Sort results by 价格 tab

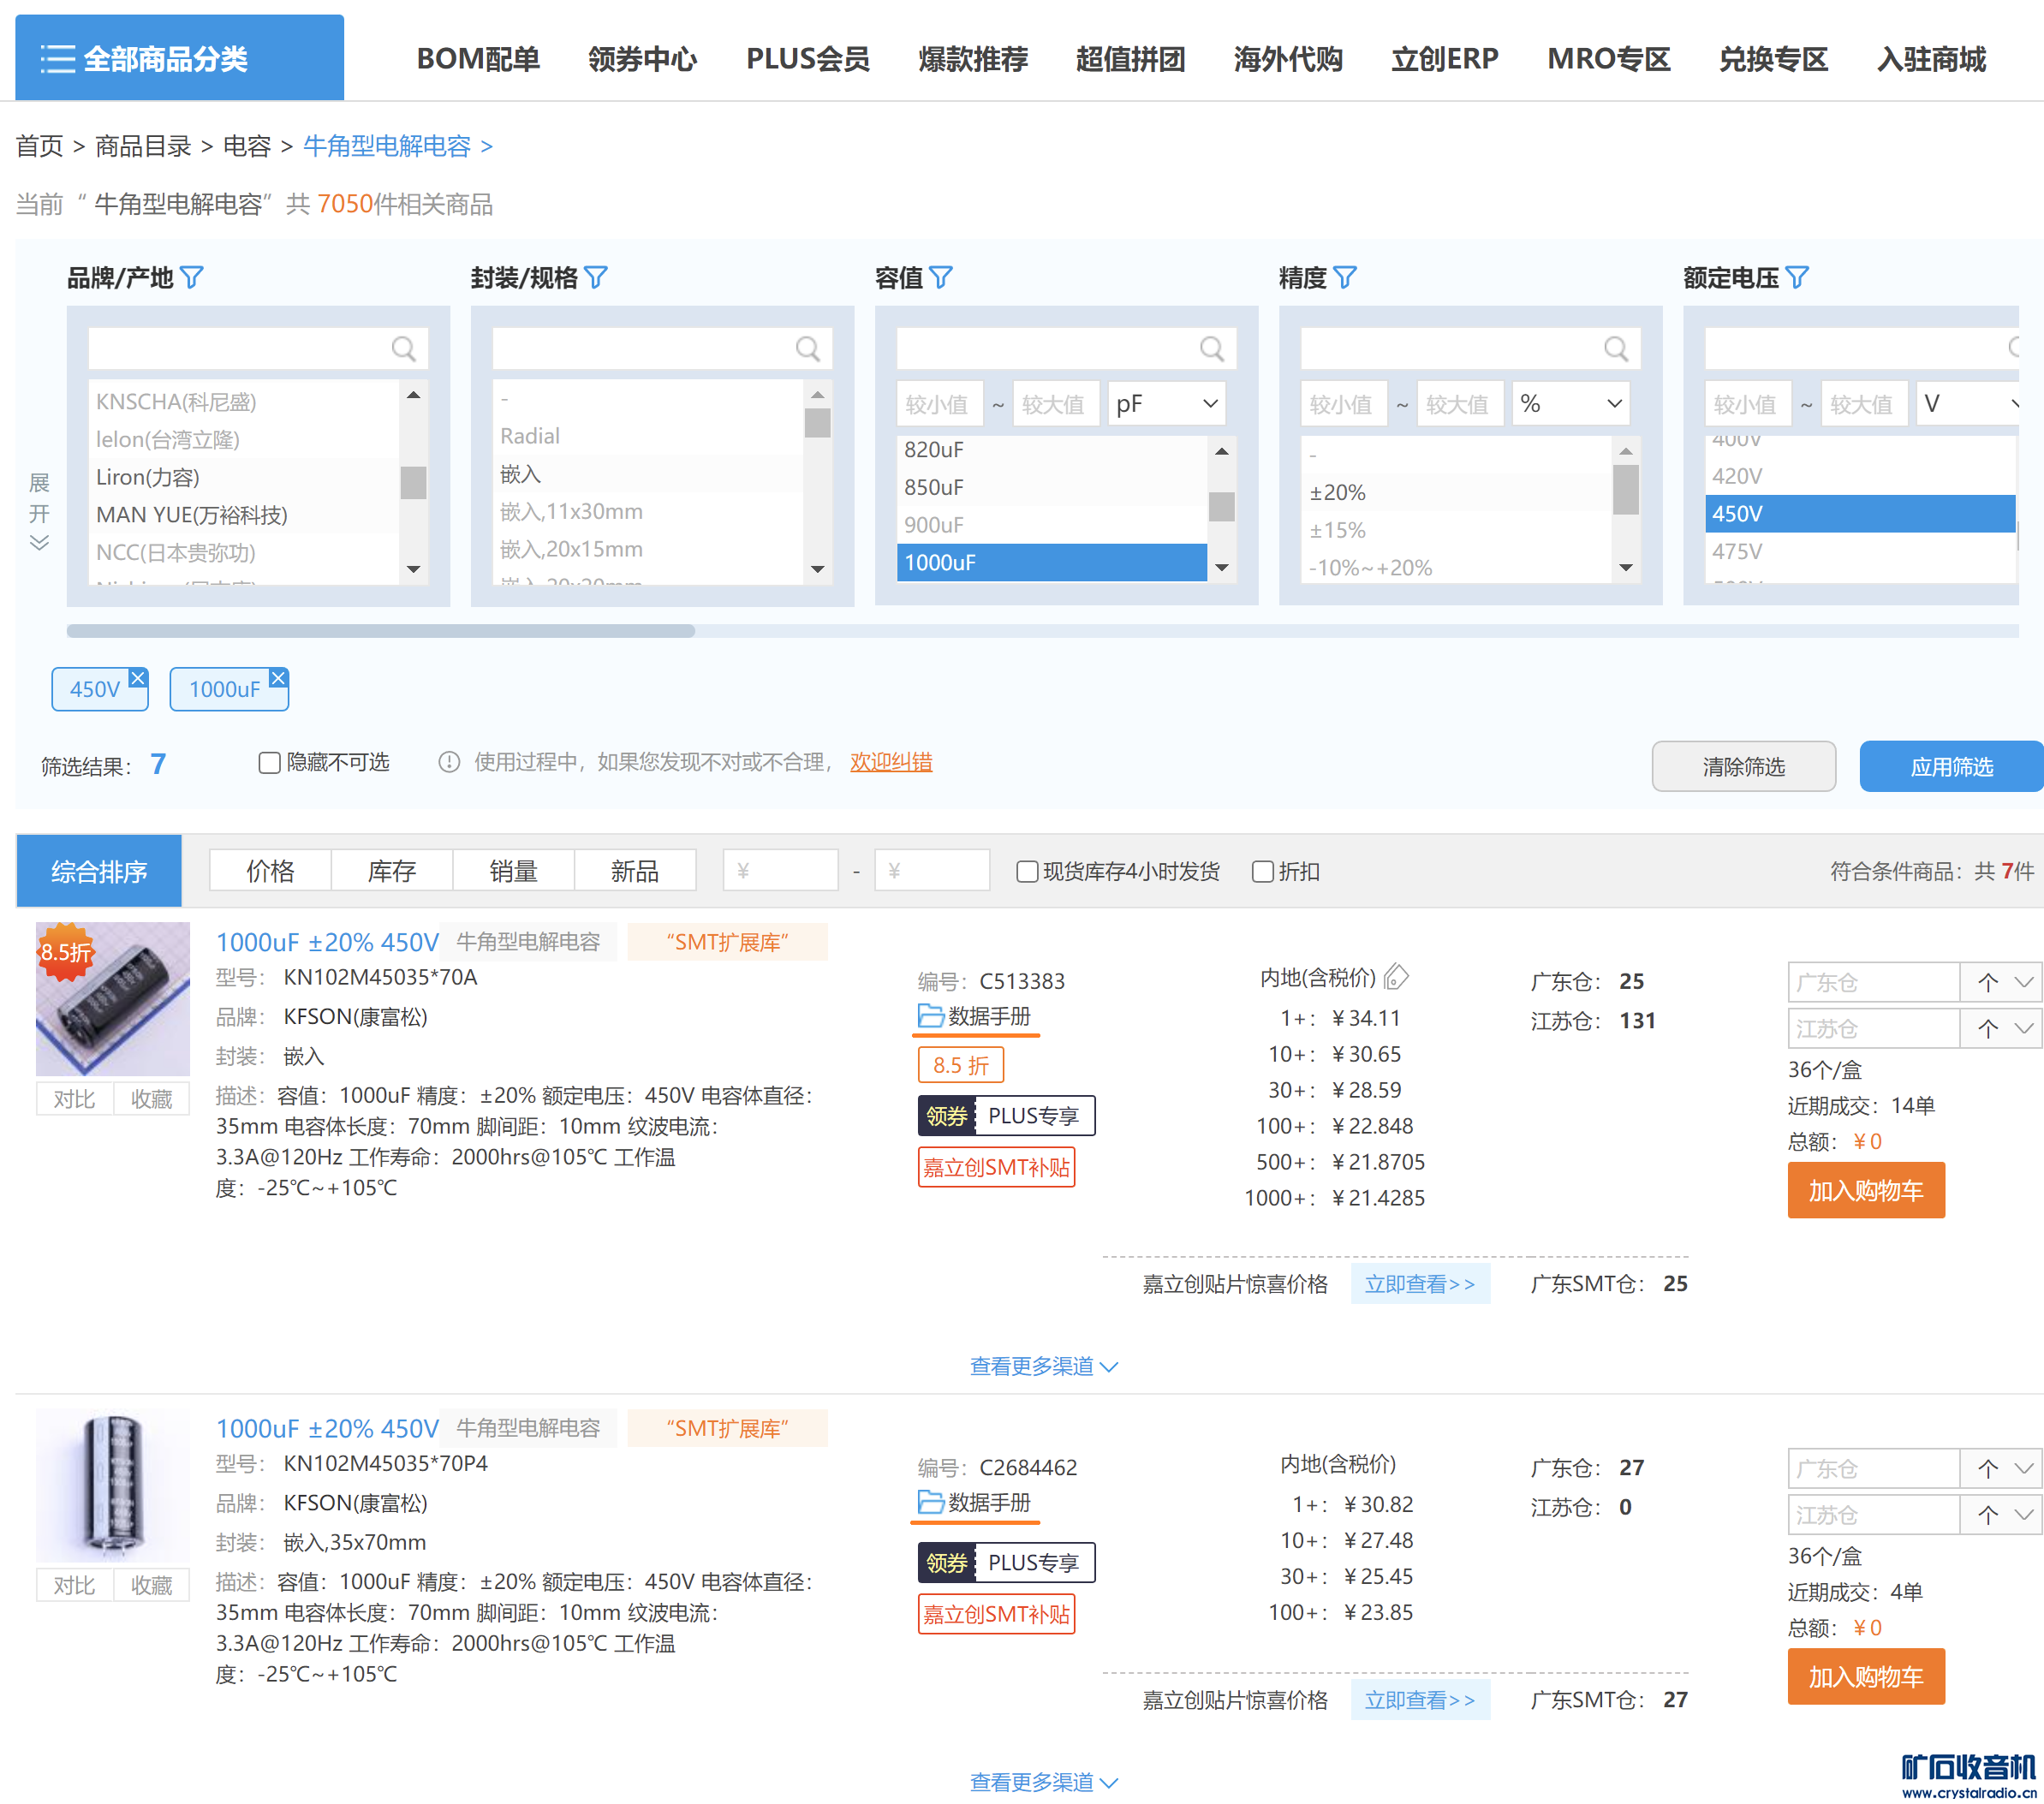click(270, 871)
